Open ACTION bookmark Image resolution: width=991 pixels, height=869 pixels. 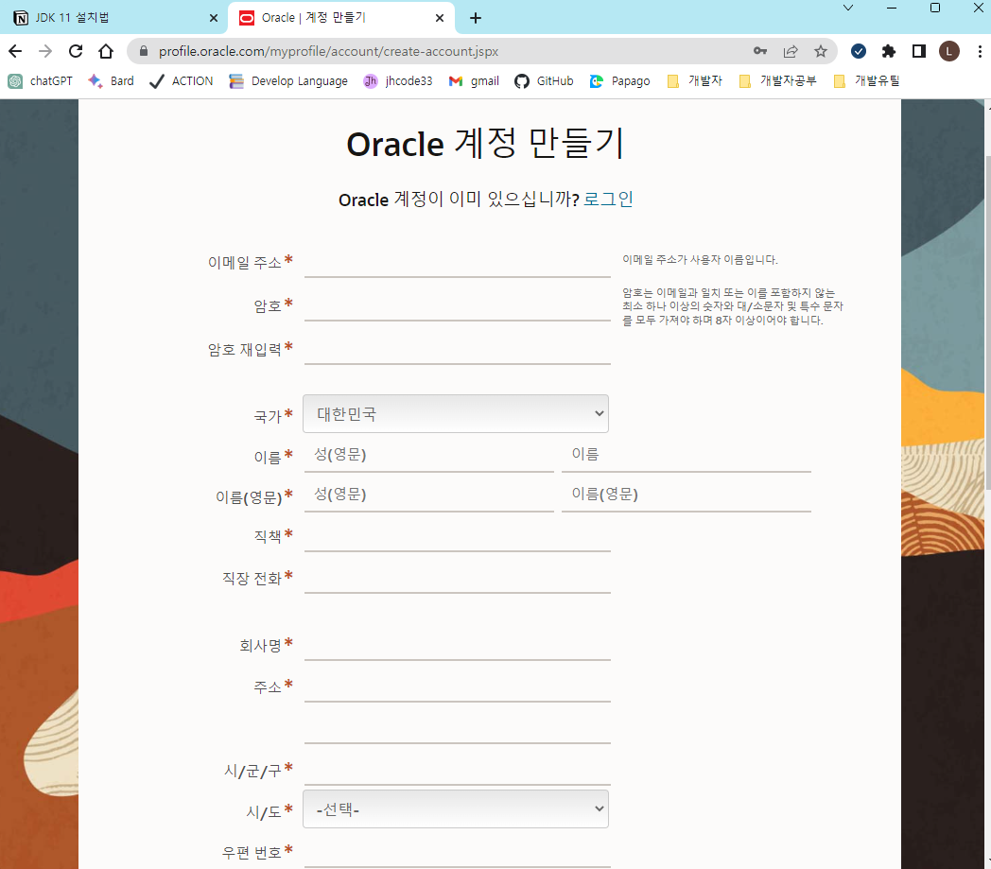coord(182,81)
